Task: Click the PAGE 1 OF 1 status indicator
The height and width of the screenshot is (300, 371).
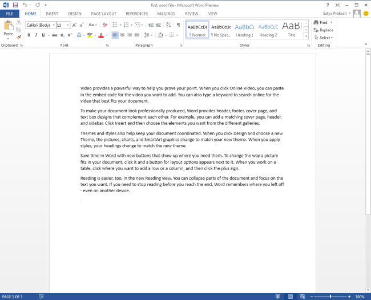Action: coord(12,297)
